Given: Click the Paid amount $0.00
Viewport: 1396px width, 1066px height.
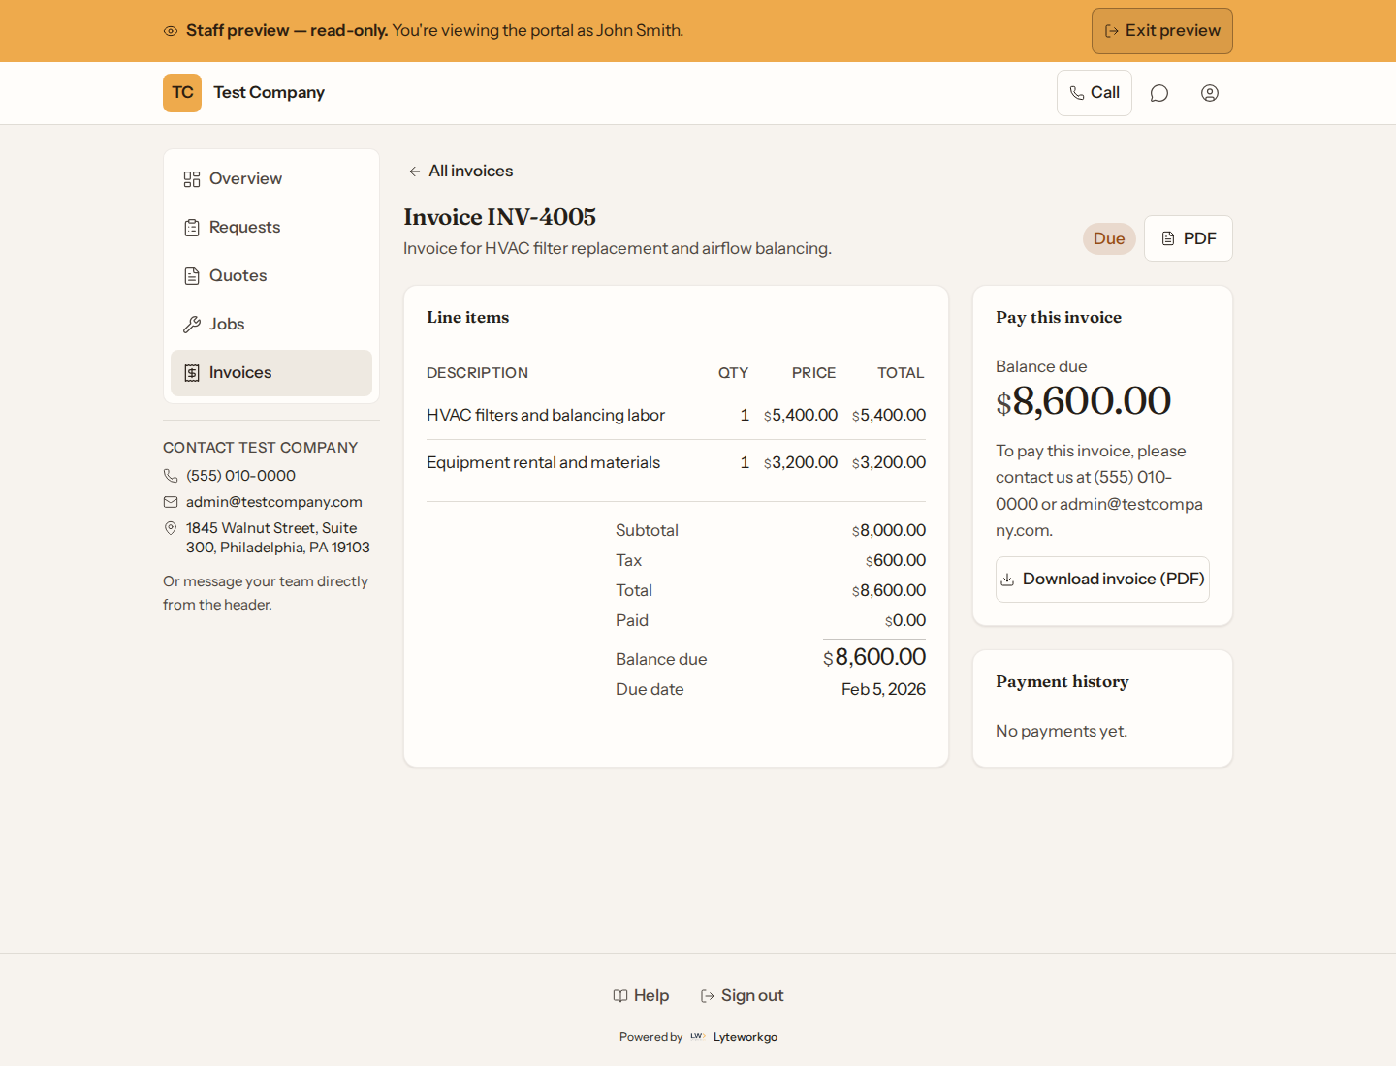Looking at the screenshot, I should pyautogui.click(x=905, y=621).
